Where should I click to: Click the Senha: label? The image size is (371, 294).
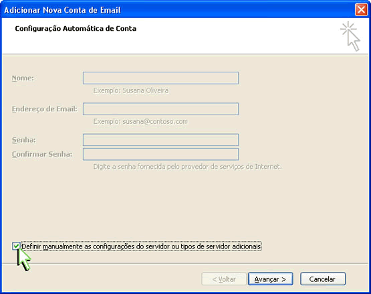24,140
